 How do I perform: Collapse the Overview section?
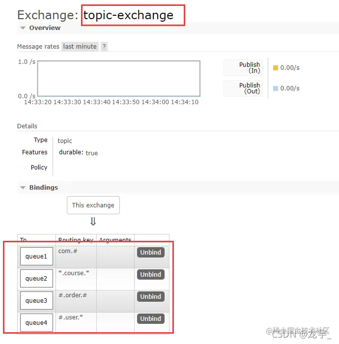23,28
